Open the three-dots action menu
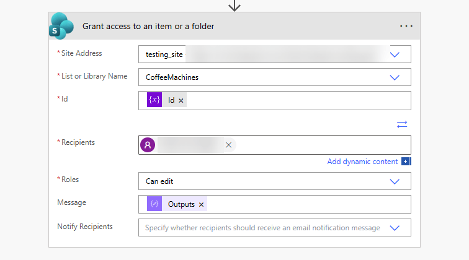This screenshot has height=260, width=469. coord(406,26)
